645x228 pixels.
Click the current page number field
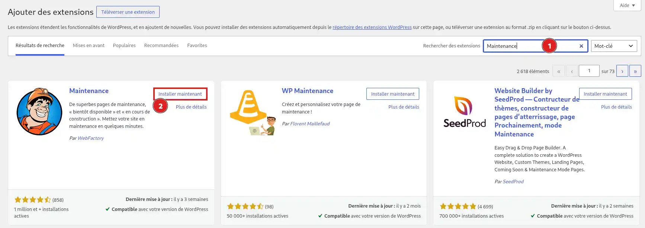click(x=589, y=71)
